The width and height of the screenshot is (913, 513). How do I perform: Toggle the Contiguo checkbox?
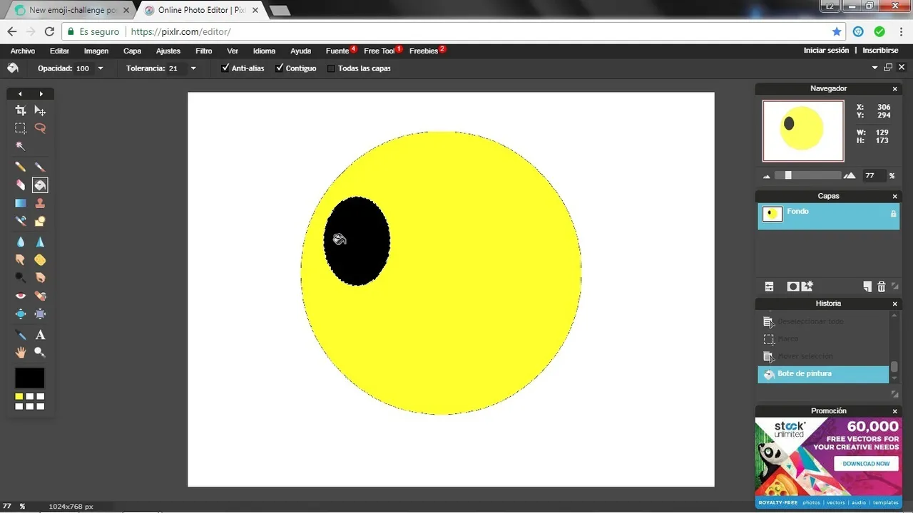point(280,68)
